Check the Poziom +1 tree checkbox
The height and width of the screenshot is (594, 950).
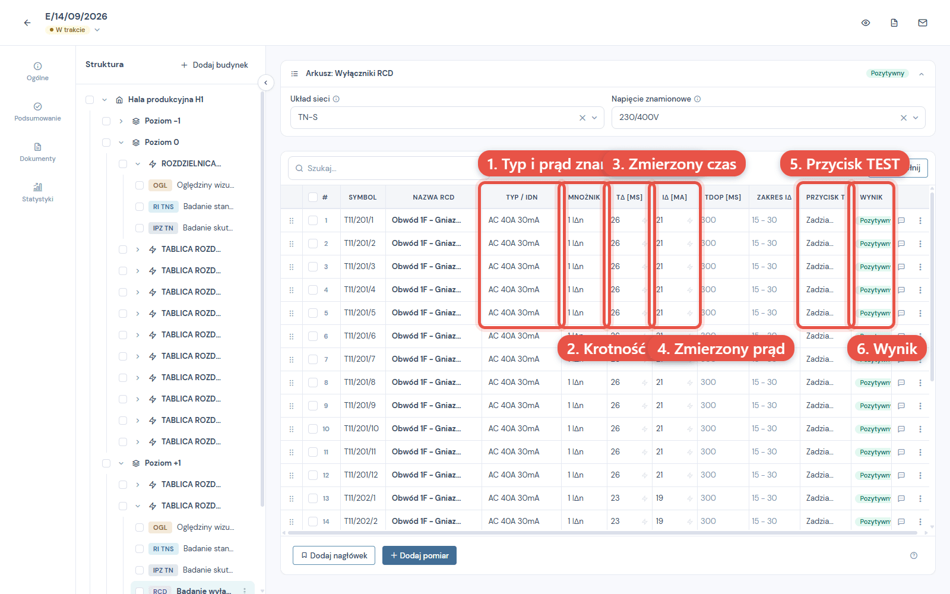(x=106, y=463)
